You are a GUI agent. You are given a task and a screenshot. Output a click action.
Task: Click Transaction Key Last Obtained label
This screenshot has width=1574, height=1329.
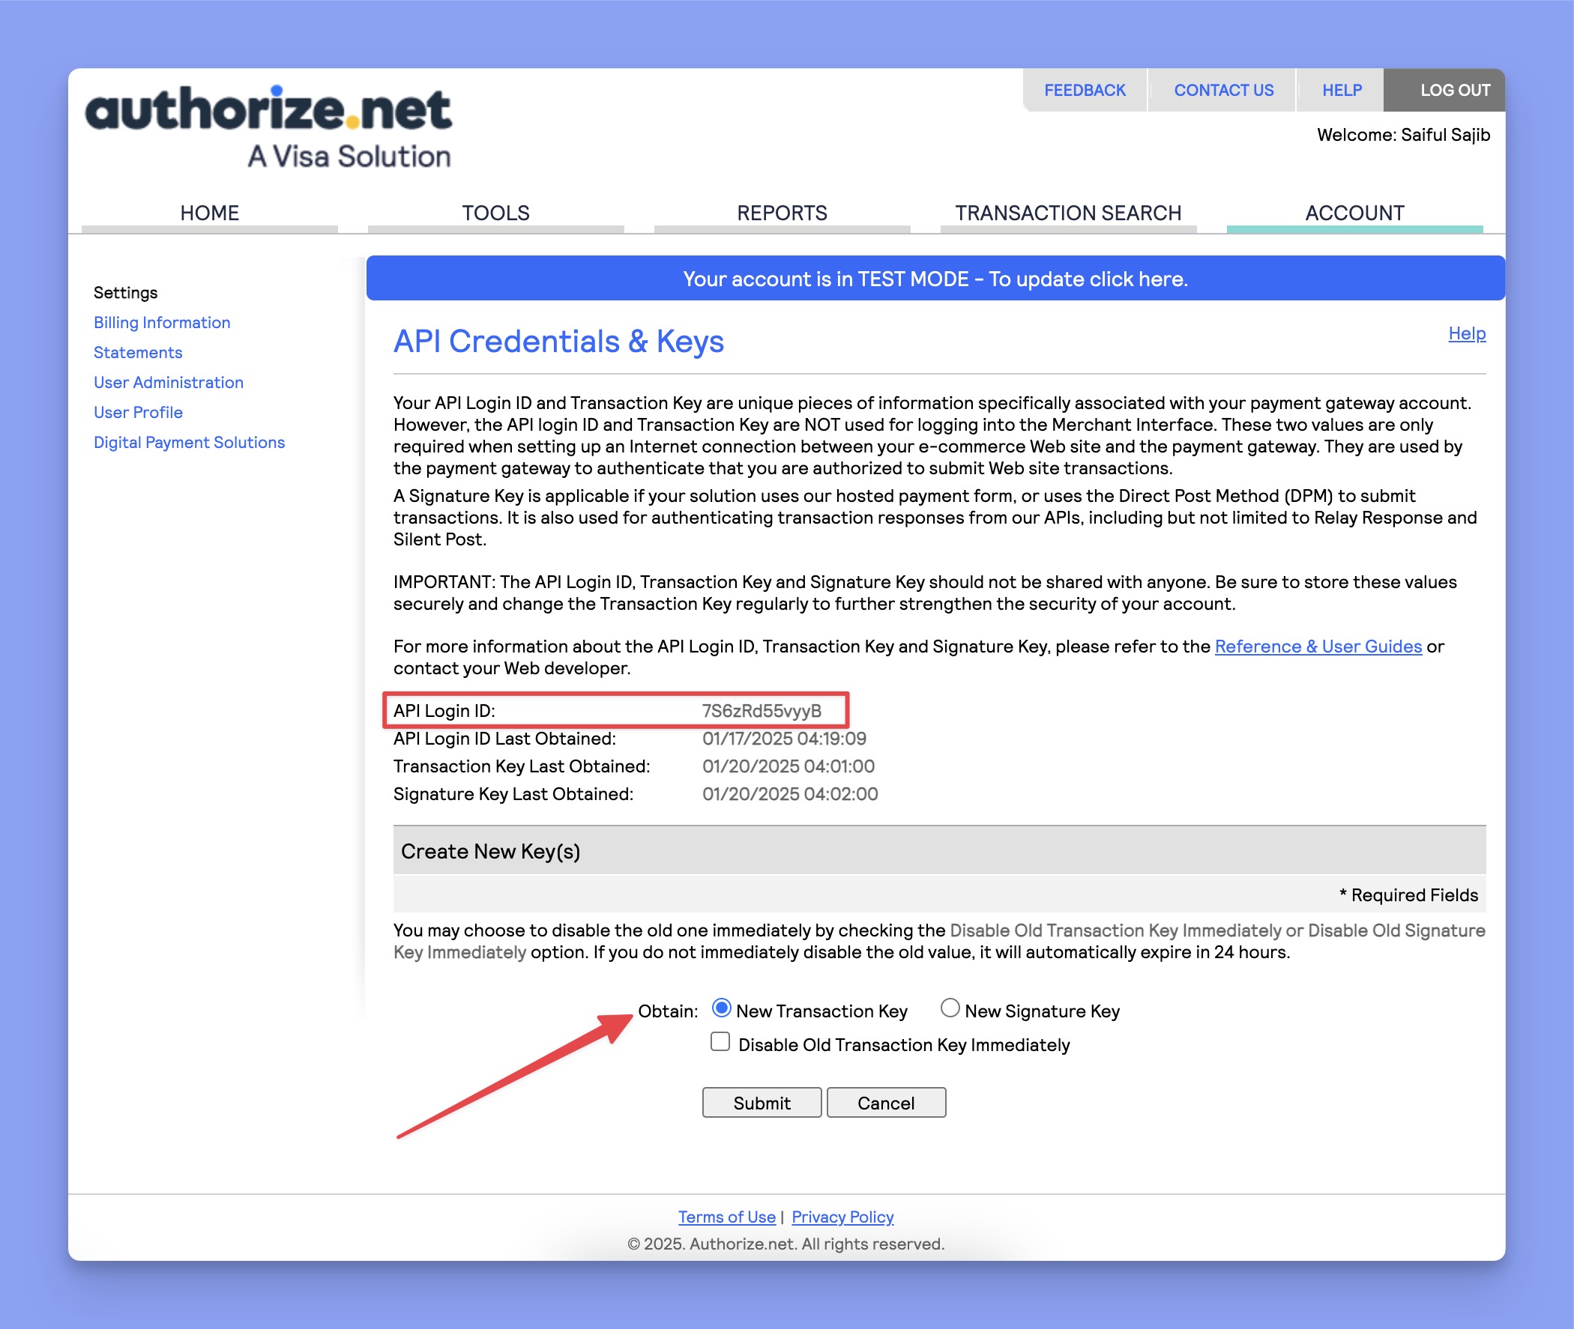(x=522, y=767)
